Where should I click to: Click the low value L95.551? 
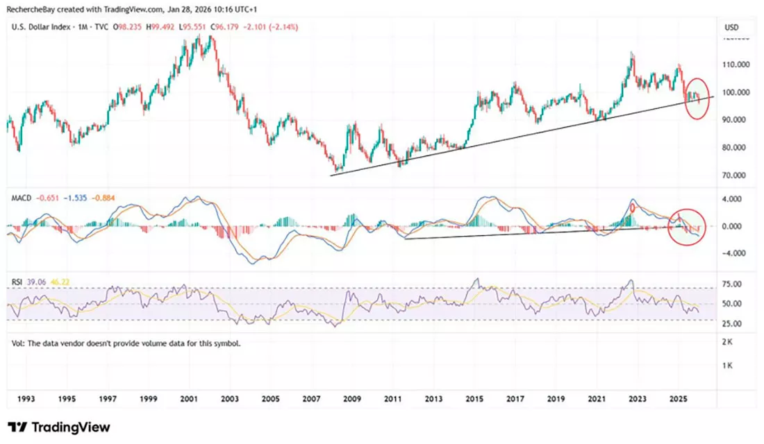pyautogui.click(x=192, y=27)
